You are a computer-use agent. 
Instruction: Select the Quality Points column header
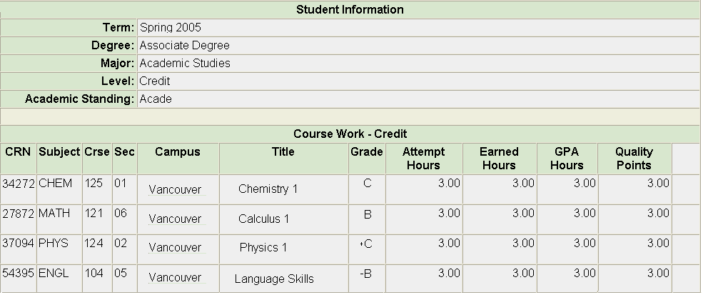coord(634,159)
